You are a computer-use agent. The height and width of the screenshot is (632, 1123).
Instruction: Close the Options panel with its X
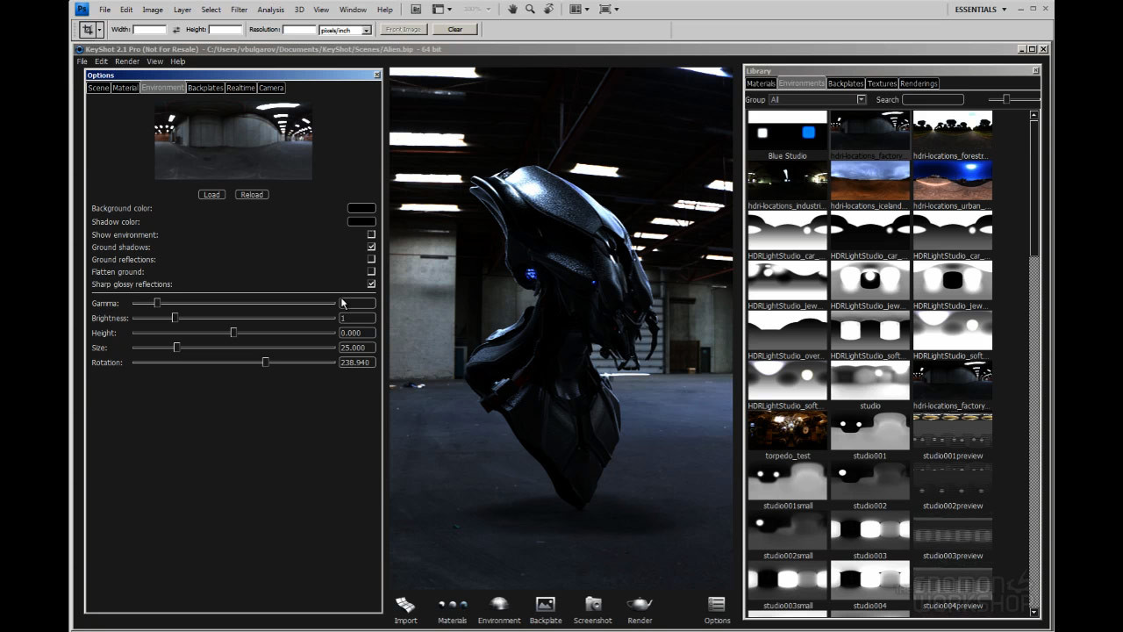377,75
